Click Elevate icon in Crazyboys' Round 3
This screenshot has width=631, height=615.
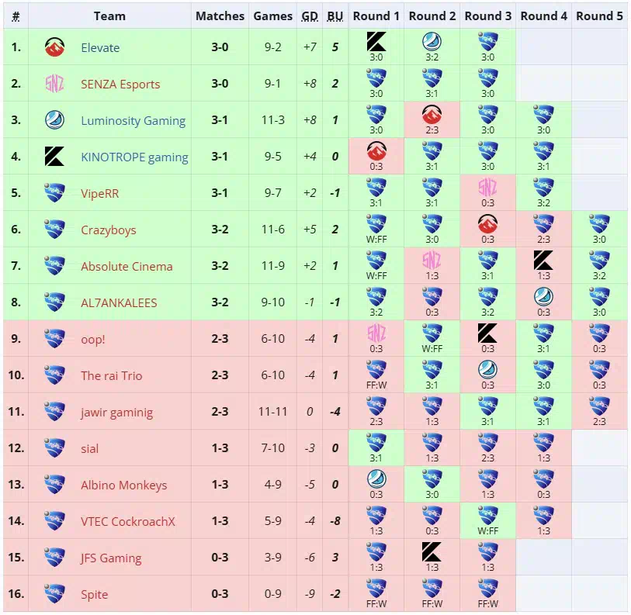pyautogui.click(x=487, y=224)
